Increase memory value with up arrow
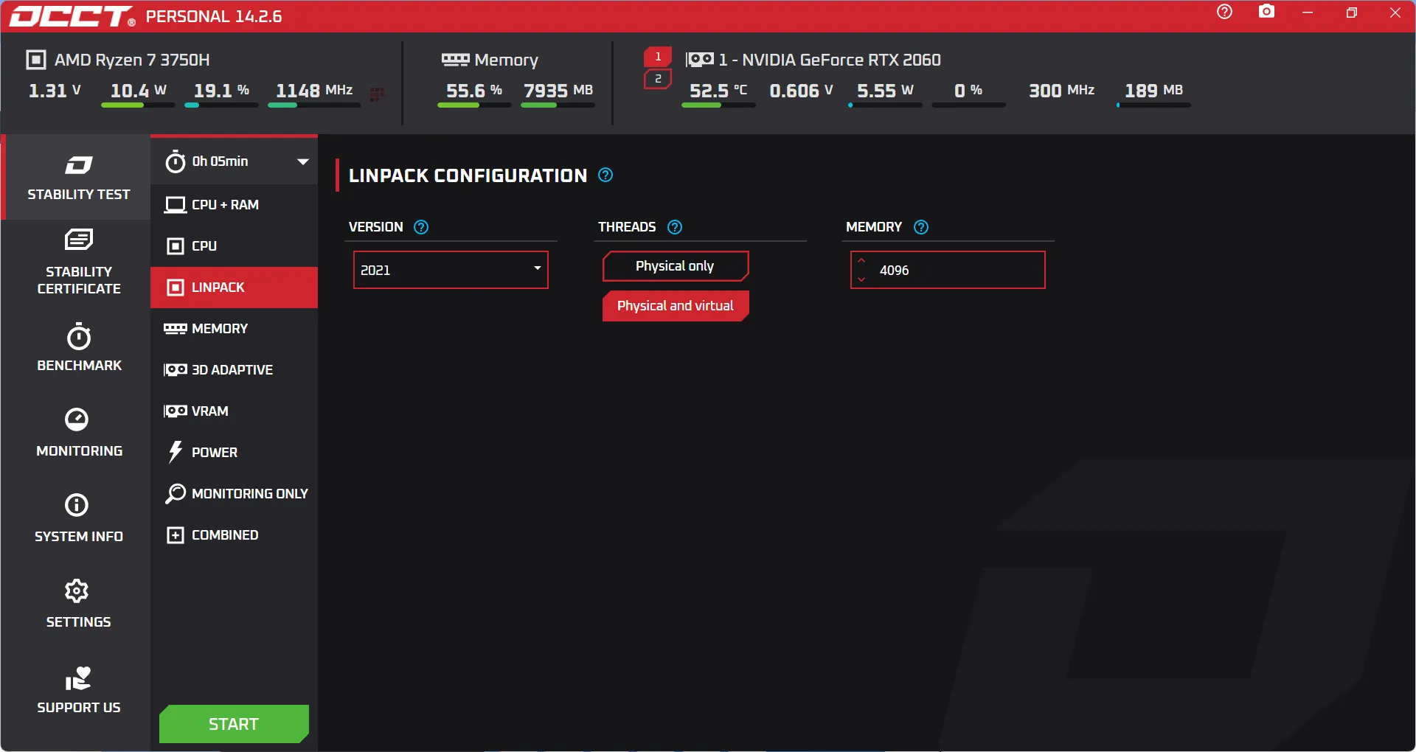Screen dimensions: 1416x752 click(x=861, y=261)
